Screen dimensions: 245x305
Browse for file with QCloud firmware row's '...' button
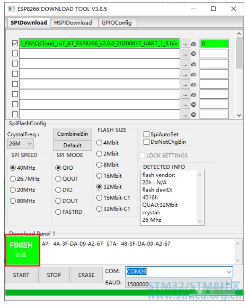click(185, 44)
